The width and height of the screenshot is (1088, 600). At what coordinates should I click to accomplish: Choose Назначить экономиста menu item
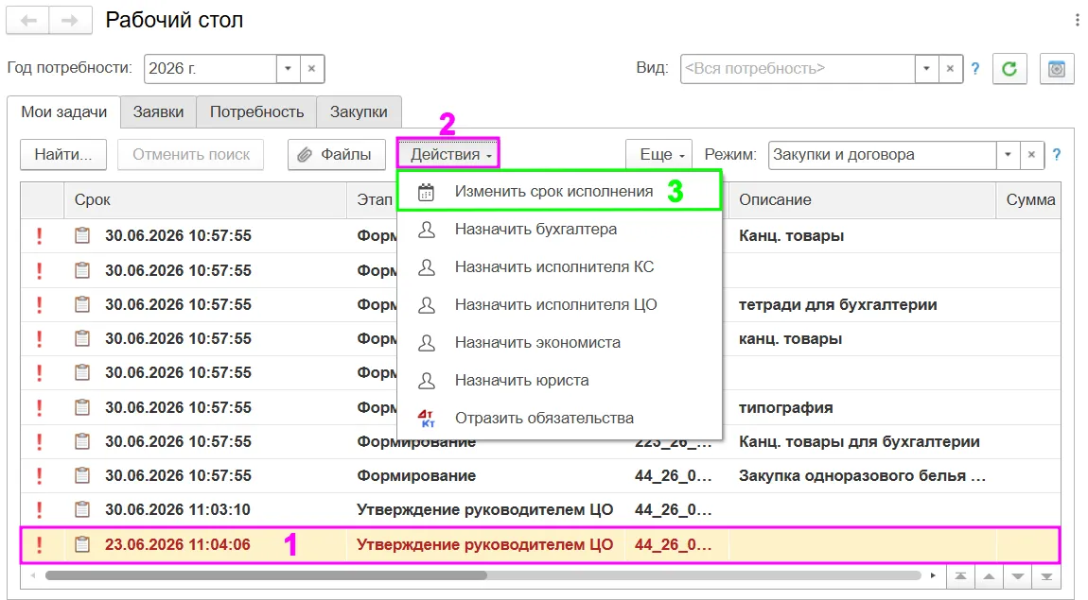pos(559,342)
